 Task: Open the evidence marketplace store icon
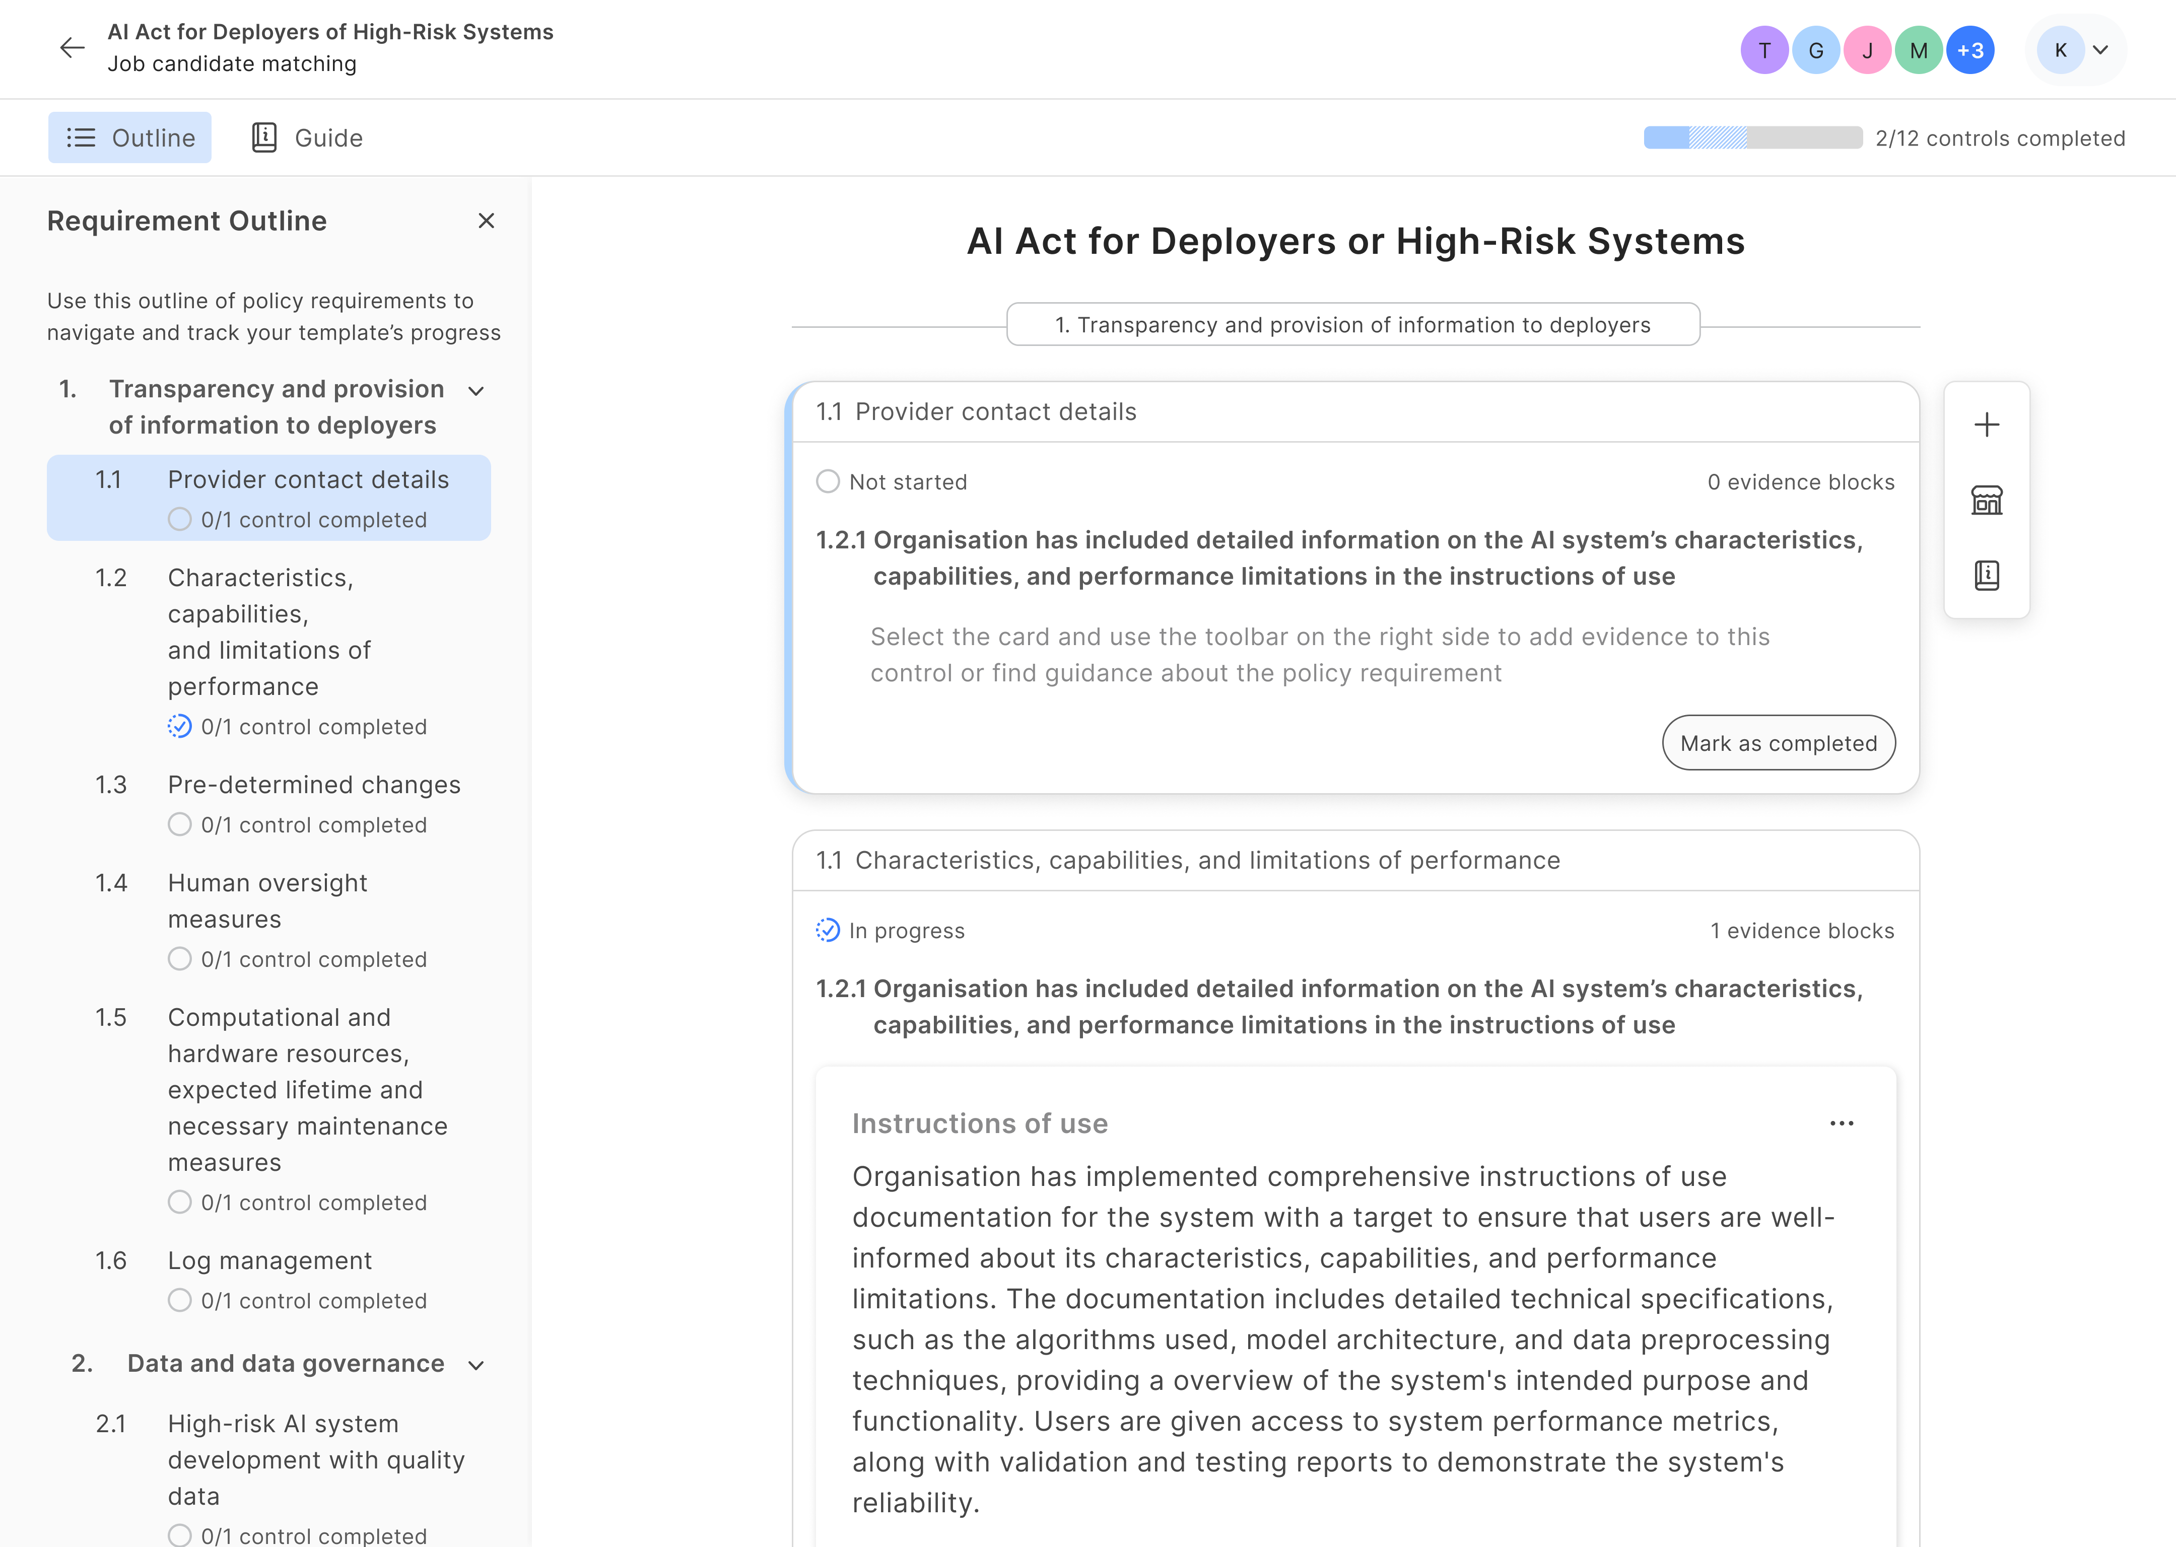pyautogui.click(x=1987, y=499)
